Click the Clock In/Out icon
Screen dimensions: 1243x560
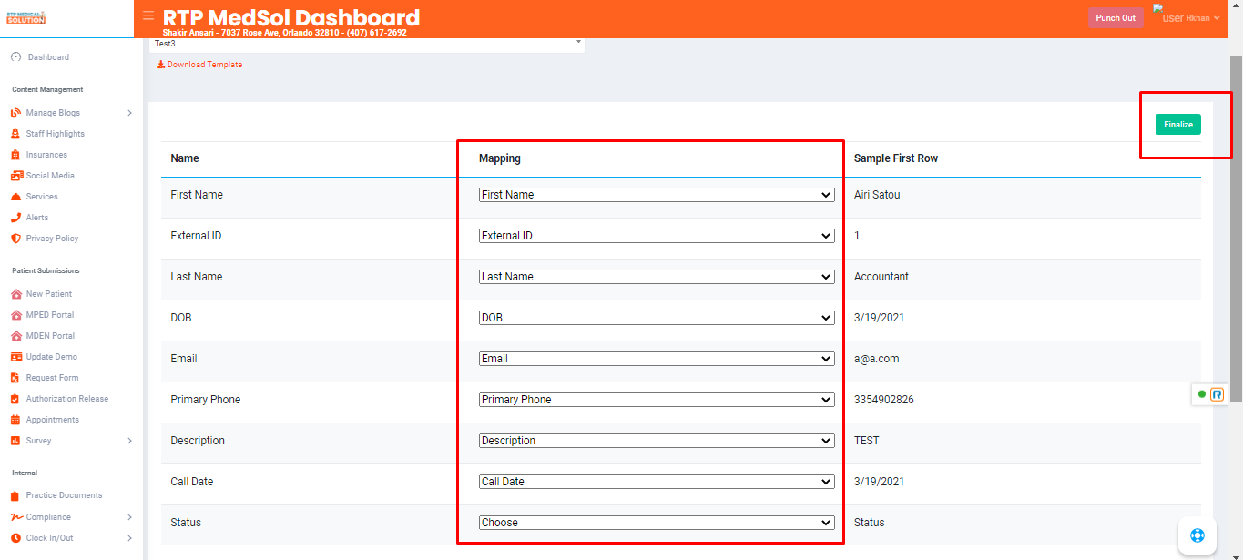click(x=15, y=538)
